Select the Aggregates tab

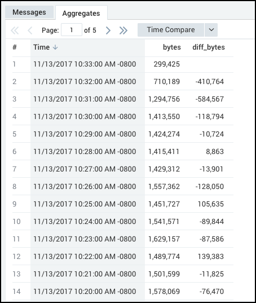81,13
